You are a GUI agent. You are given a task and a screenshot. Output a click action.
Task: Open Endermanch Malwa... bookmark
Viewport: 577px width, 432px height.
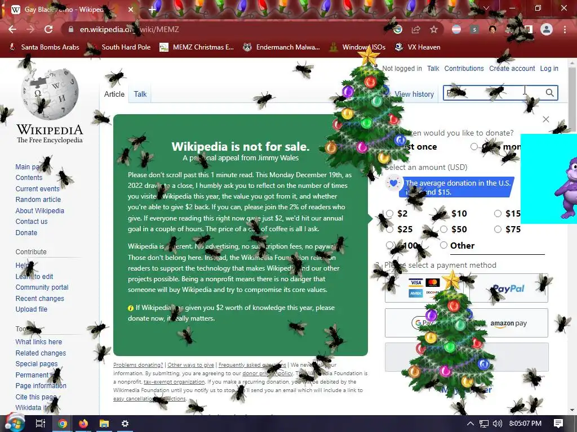[282, 47]
